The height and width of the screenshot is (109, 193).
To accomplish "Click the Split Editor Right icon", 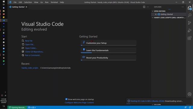I will [144, 7].
